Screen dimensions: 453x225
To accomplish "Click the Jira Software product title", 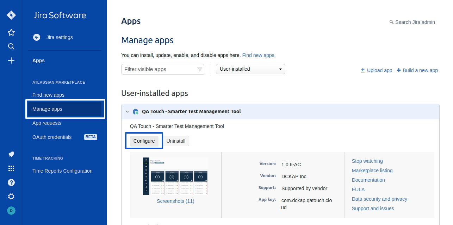I will pyautogui.click(x=60, y=15).
